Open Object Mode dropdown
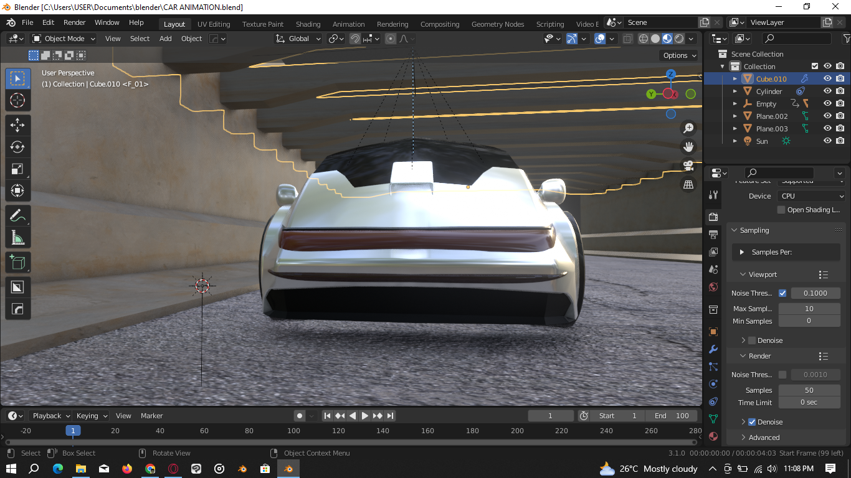Viewport: 851px width, 478px height. pyautogui.click(x=64, y=39)
